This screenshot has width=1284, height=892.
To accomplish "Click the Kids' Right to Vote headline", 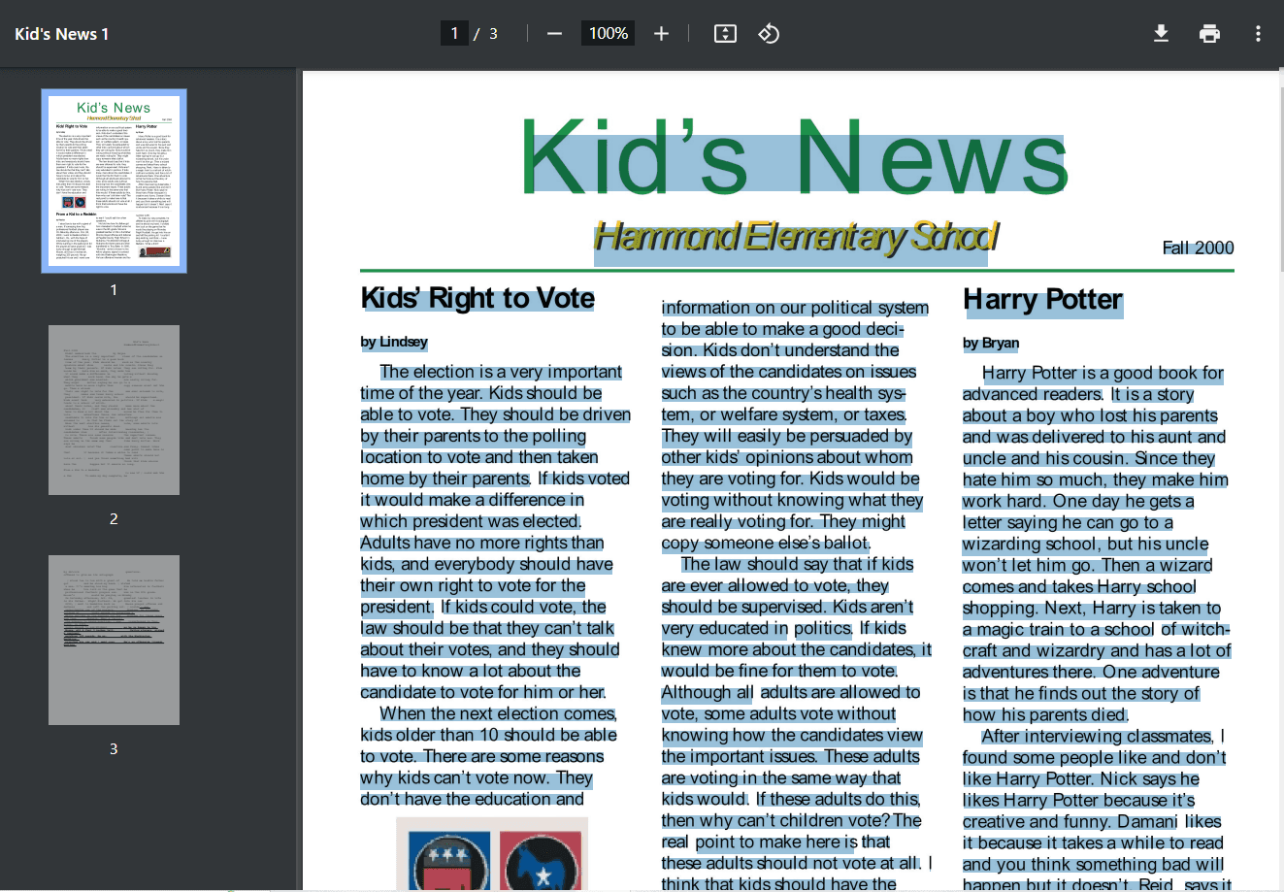I will 477,298.
